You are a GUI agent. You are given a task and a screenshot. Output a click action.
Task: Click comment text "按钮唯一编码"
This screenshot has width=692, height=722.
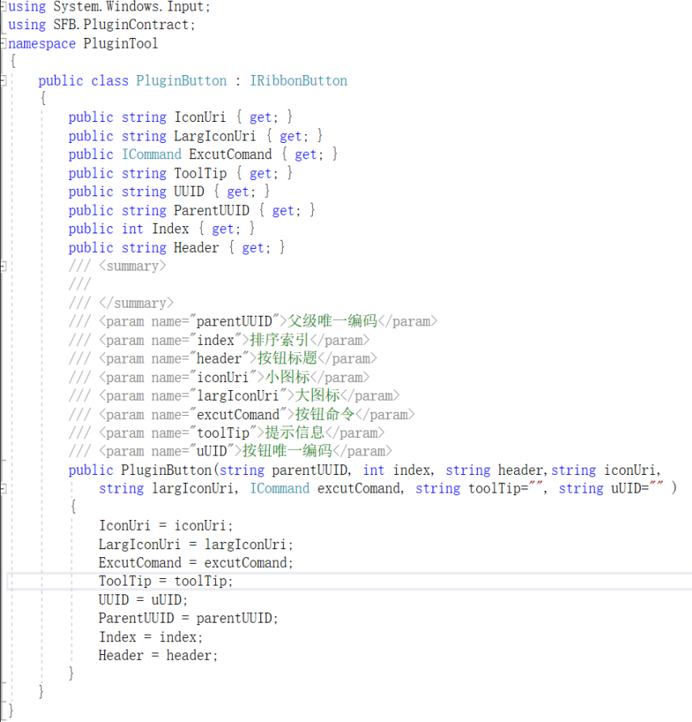tap(287, 451)
